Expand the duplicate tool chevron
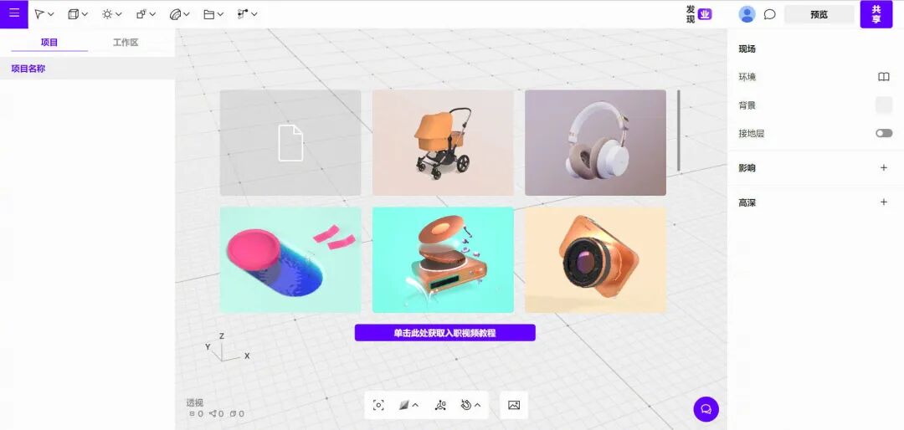 coord(153,14)
